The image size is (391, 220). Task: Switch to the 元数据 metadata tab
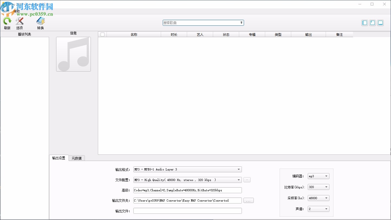77,158
